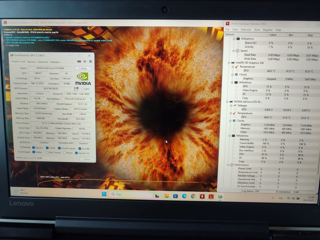Toggle the OpenCL checkbox
Image resolution: width=320 pixels, height=240 pixels.
(33, 148)
